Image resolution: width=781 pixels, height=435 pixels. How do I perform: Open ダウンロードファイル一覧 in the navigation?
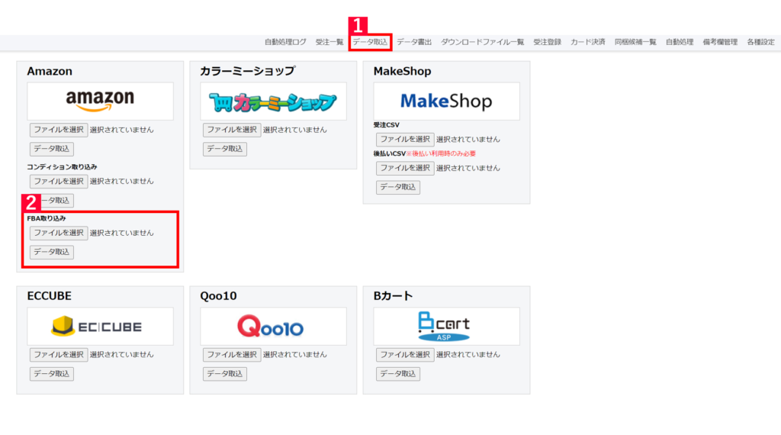[482, 42]
